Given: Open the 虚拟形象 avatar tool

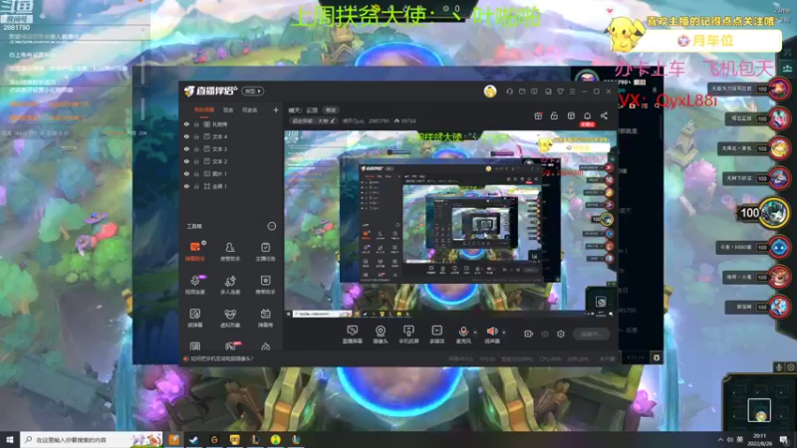Looking at the screenshot, I should [x=230, y=318].
